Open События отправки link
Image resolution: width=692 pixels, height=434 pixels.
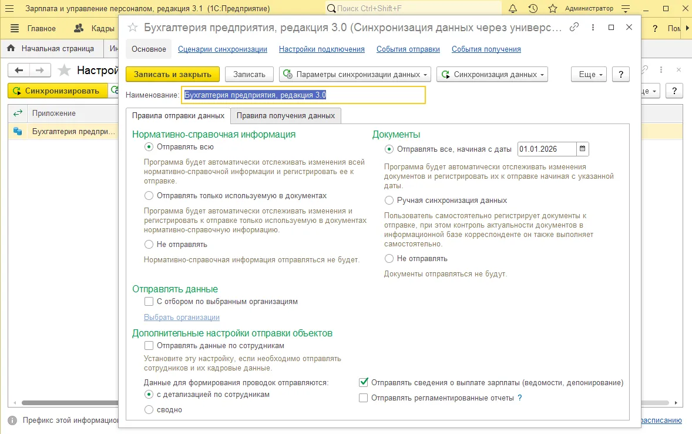point(408,49)
